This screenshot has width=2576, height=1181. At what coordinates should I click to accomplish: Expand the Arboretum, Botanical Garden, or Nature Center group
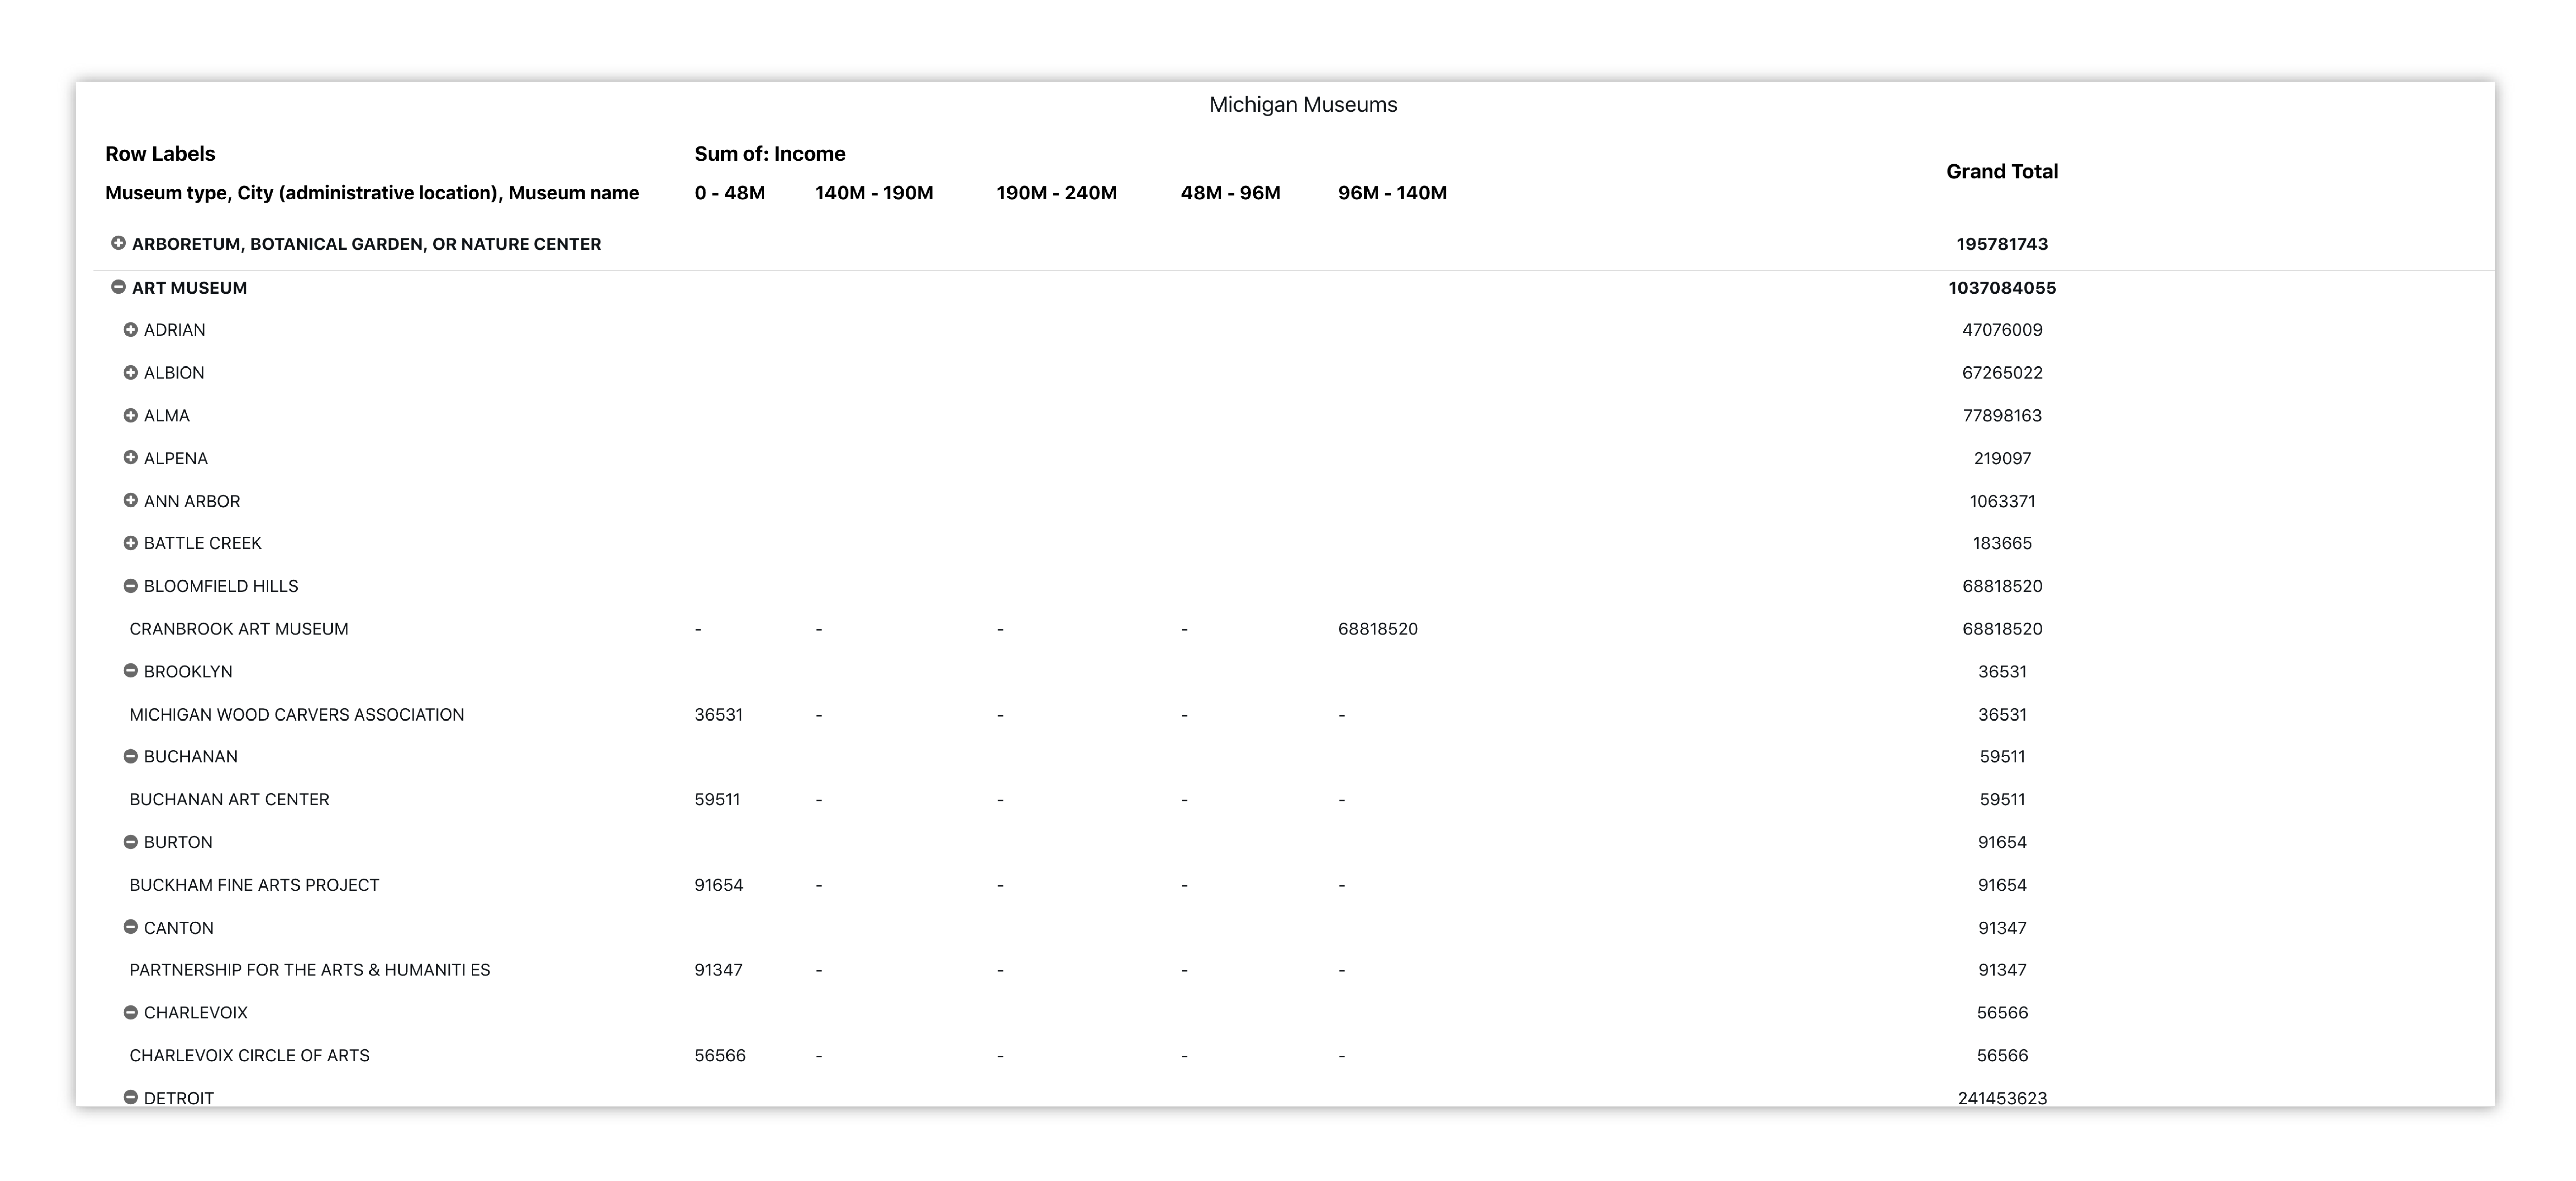click(118, 243)
